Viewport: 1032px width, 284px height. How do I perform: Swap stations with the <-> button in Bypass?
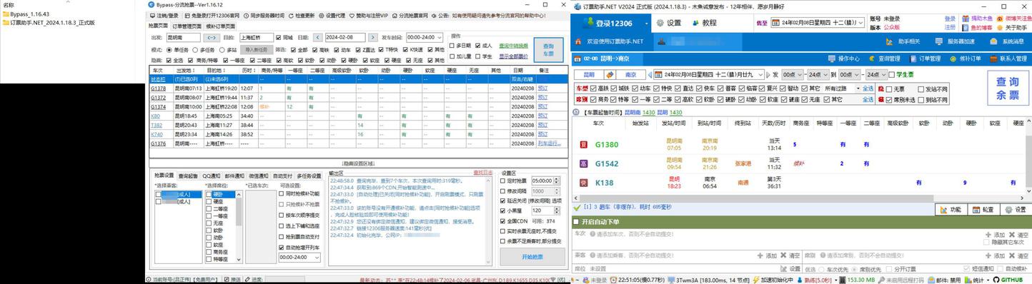(212, 37)
